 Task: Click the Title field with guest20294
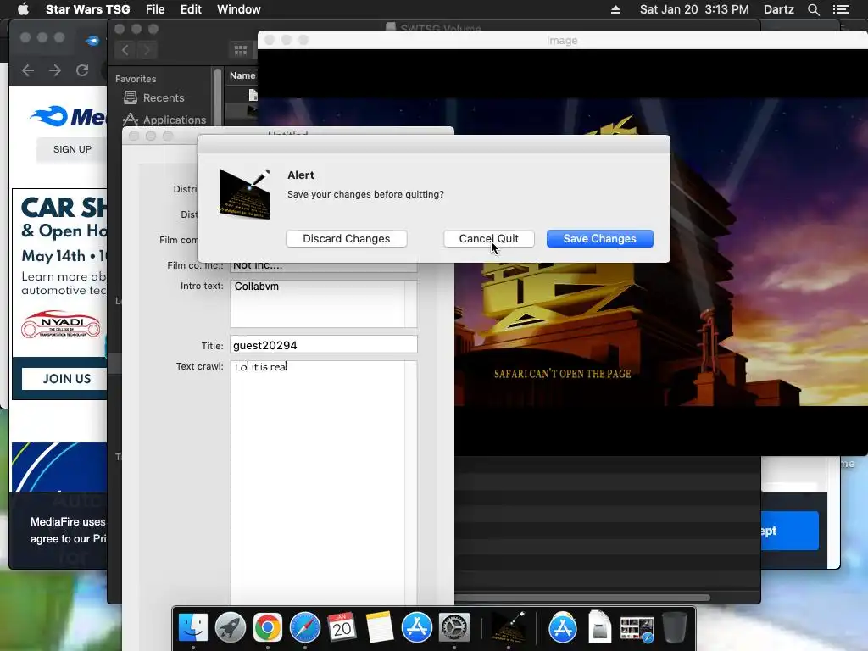323,344
